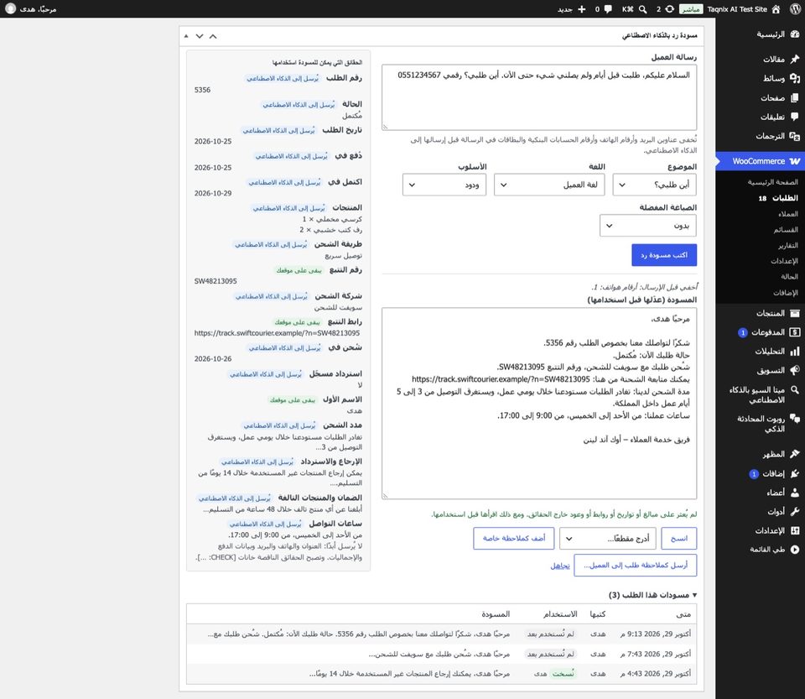The height and width of the screenshot is (699, 805).
Task: Click the tracking link https://track.swiftcourier.example in facts panel
Action: pos(277,333)
